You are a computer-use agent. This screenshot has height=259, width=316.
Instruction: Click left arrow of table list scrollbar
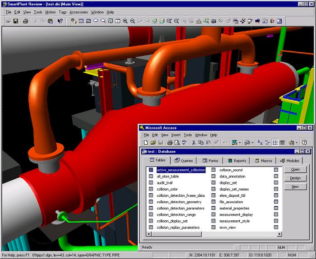[x=149, y=234]
